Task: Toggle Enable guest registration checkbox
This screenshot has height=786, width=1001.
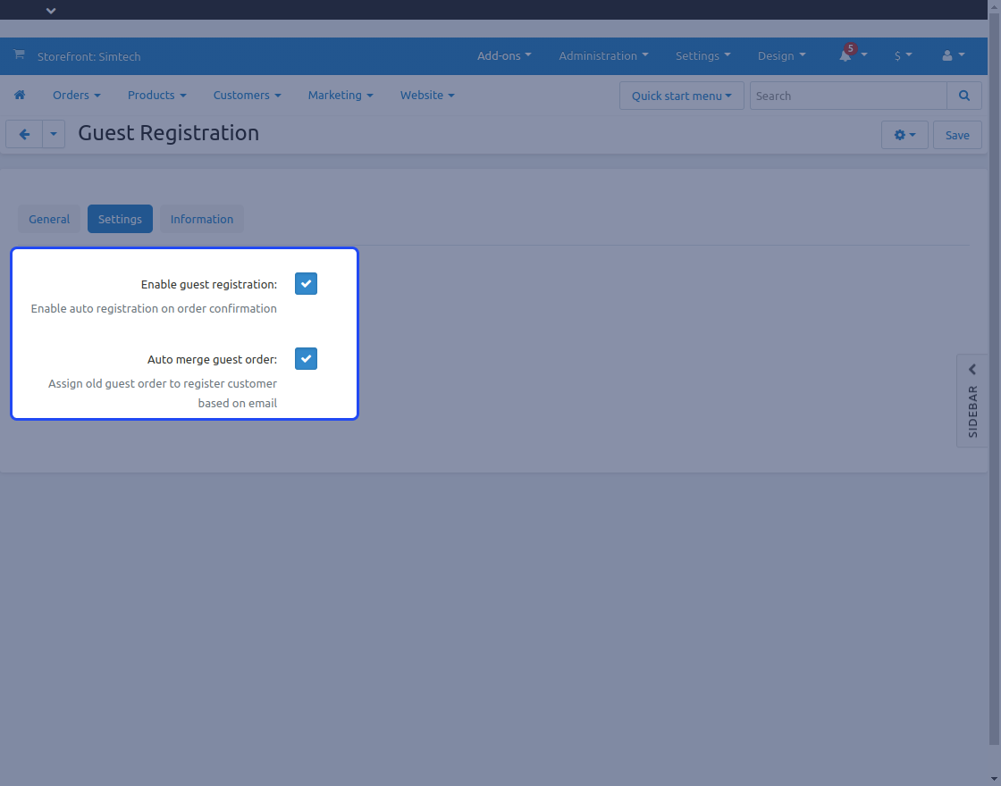Action: (x=306, y=284)
